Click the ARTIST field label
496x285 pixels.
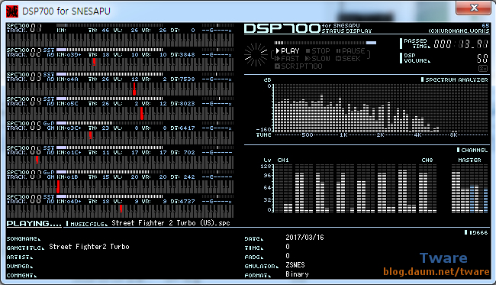20,257
